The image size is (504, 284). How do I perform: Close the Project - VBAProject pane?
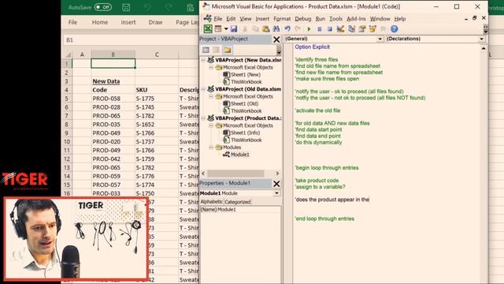coord(276,39)
